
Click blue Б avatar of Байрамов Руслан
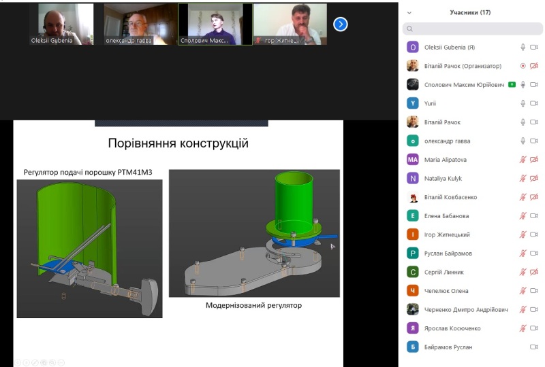point(413,347)
